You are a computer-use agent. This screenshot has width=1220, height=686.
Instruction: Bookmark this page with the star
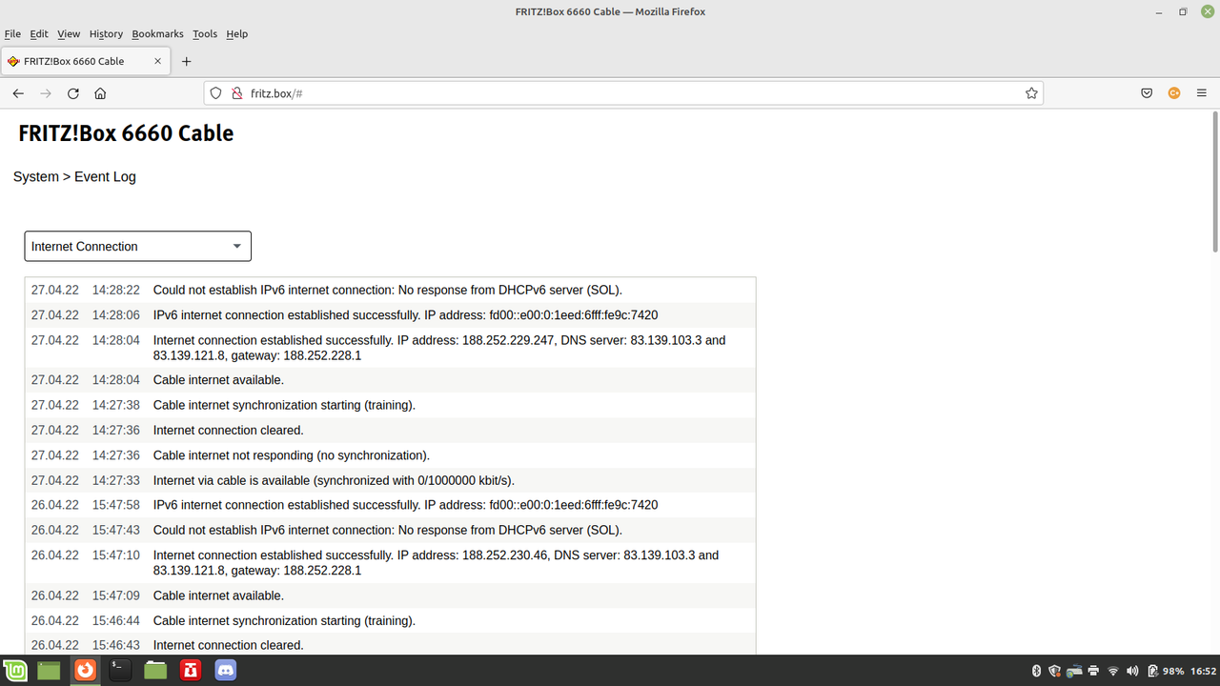[1031, 93]
